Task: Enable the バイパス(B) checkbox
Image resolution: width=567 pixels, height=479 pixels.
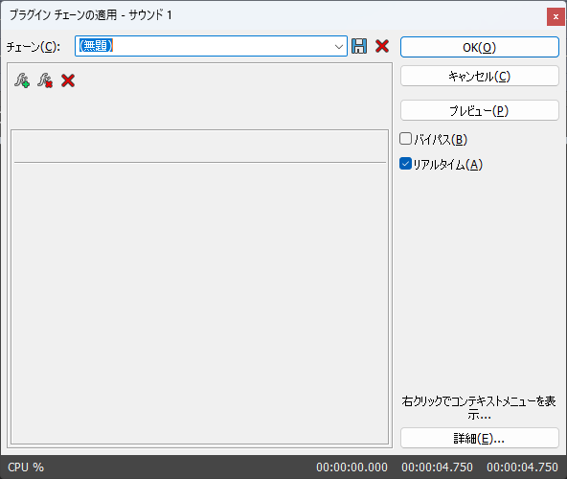Action: (x=406, y=139)
